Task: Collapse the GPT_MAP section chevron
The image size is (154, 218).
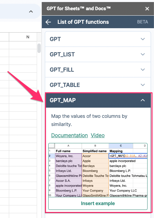Action: (143, 100)
